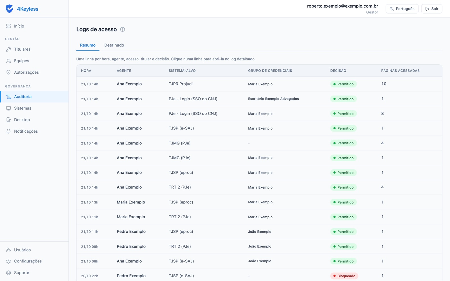The height and width of the screenshot is (281, 450).
Task: Go to the Autorizações page
Action: tap(34, 72)
